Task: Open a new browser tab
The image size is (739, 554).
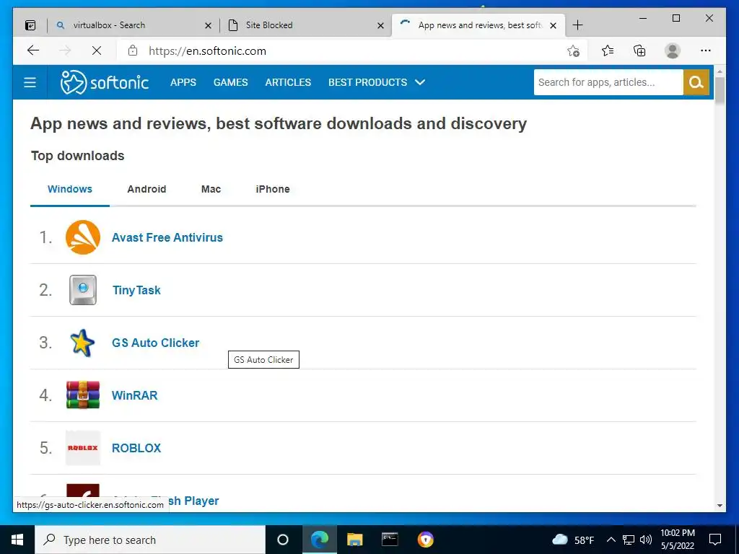Action: pyautogui.click(x=578, y=25)
